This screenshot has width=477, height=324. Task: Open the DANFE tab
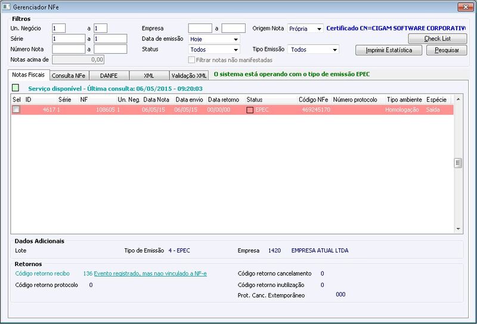tap(109, 76)
